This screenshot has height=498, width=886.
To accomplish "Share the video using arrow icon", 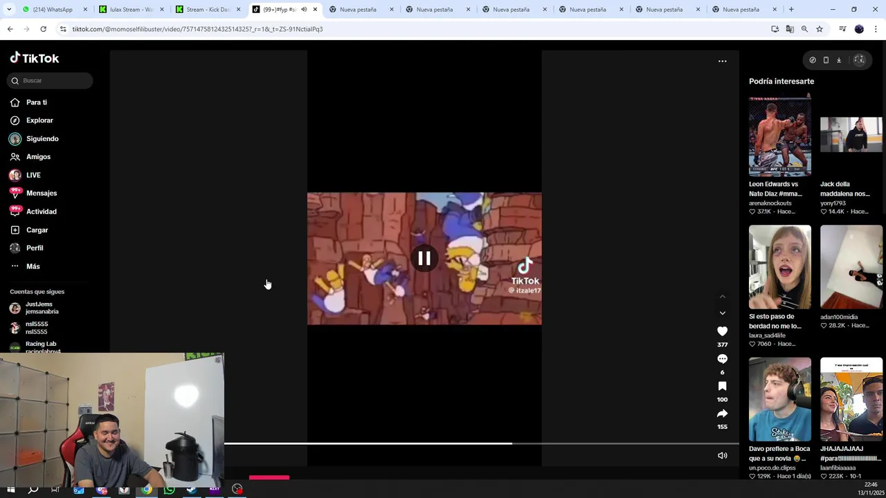I will pyautogui.click(x=722, y=414).
